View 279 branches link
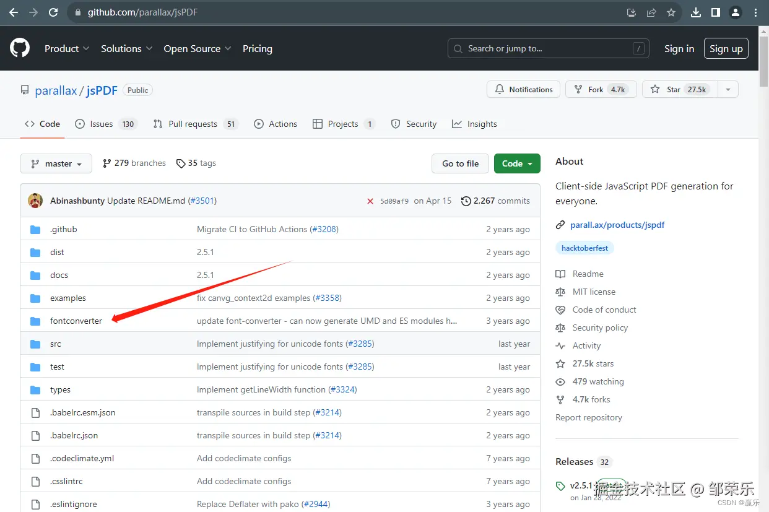The height and width of the screenshot is (512, 769). tap(134, 163)
